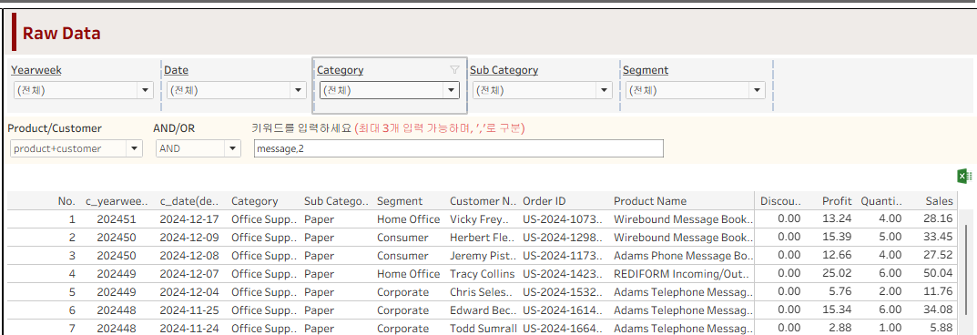Click the keyword input field containing message,2

(x=459, y=148)
